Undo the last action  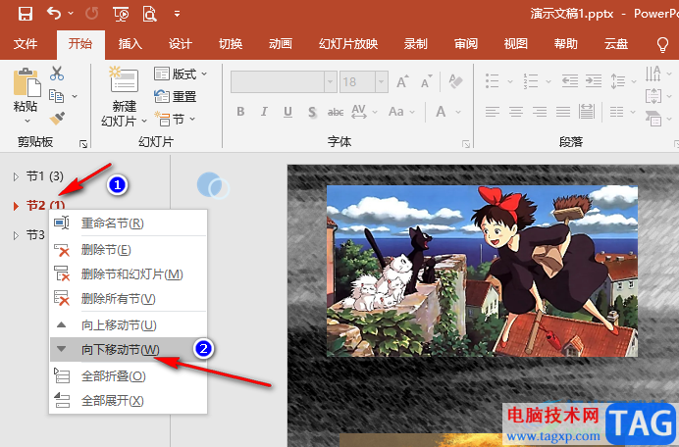coord(54,14)
